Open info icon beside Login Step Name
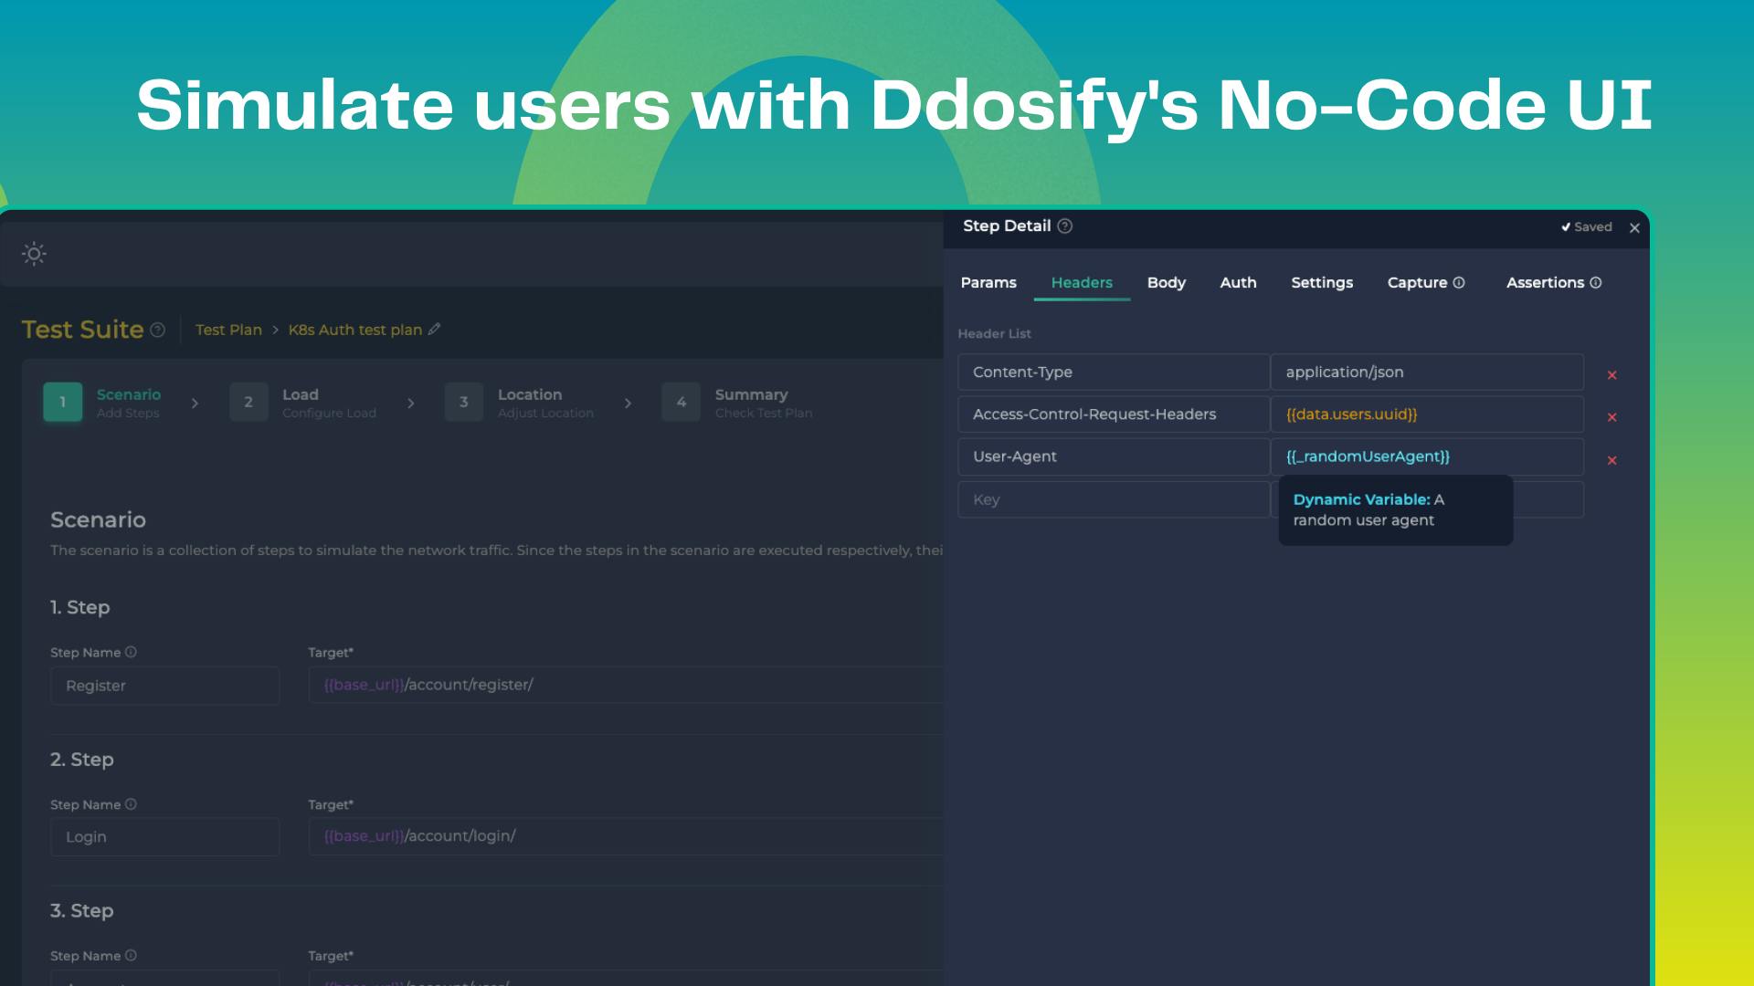The width and height of the screenshot is (1754, 986). tap(131, 804)
